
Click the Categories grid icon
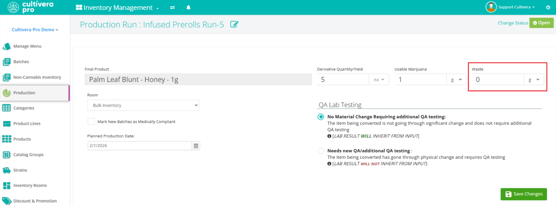click(x=6, y=108)
